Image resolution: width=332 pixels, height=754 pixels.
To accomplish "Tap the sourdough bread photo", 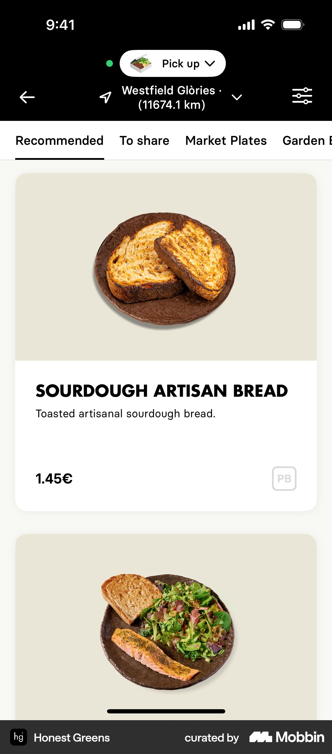I will tap(166, 268).
